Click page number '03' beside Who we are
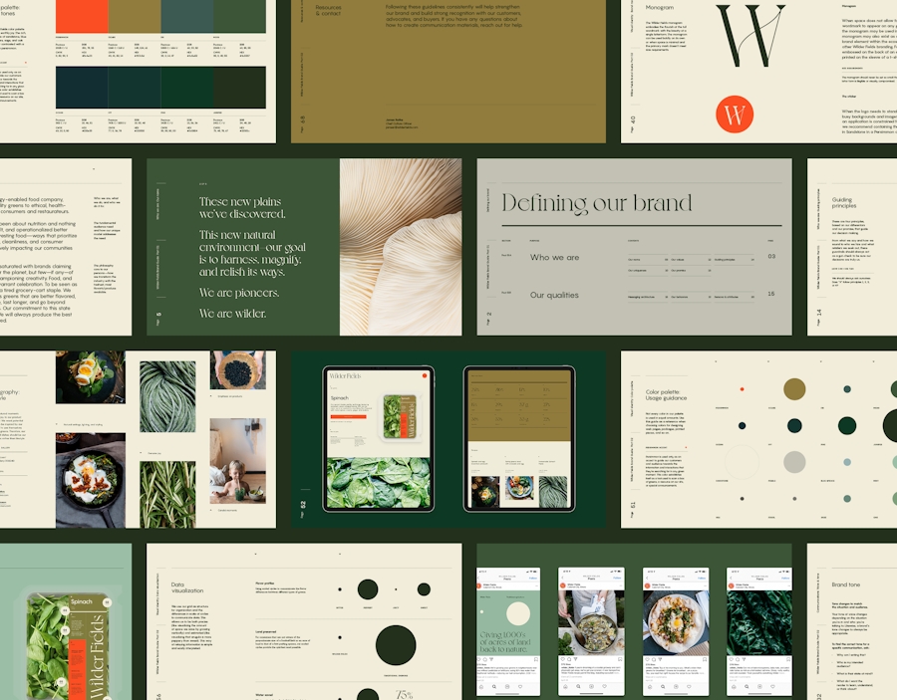The width and height of the screenshot is (897, 700). (x=771, y=256)
